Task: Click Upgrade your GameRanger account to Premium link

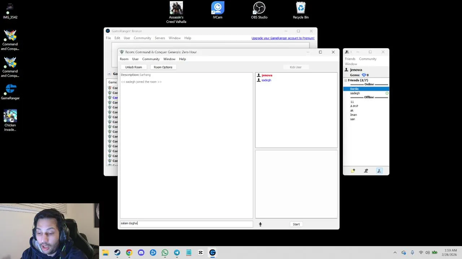Action: pos(283,38)
